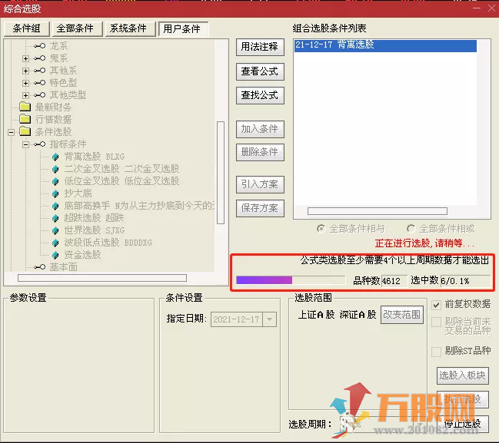Toggle 前复权数据 checkbox
The height and width of the screenshot is (443, 499).
pos(436,305)
